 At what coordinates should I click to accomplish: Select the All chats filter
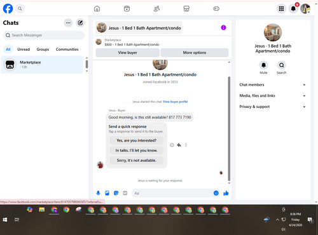pos(8,50)
